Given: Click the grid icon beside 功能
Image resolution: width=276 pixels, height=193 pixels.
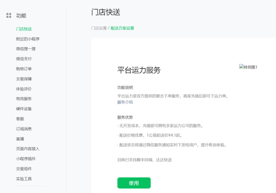Looking at the screenshot, I should click(x=8, y=15).
